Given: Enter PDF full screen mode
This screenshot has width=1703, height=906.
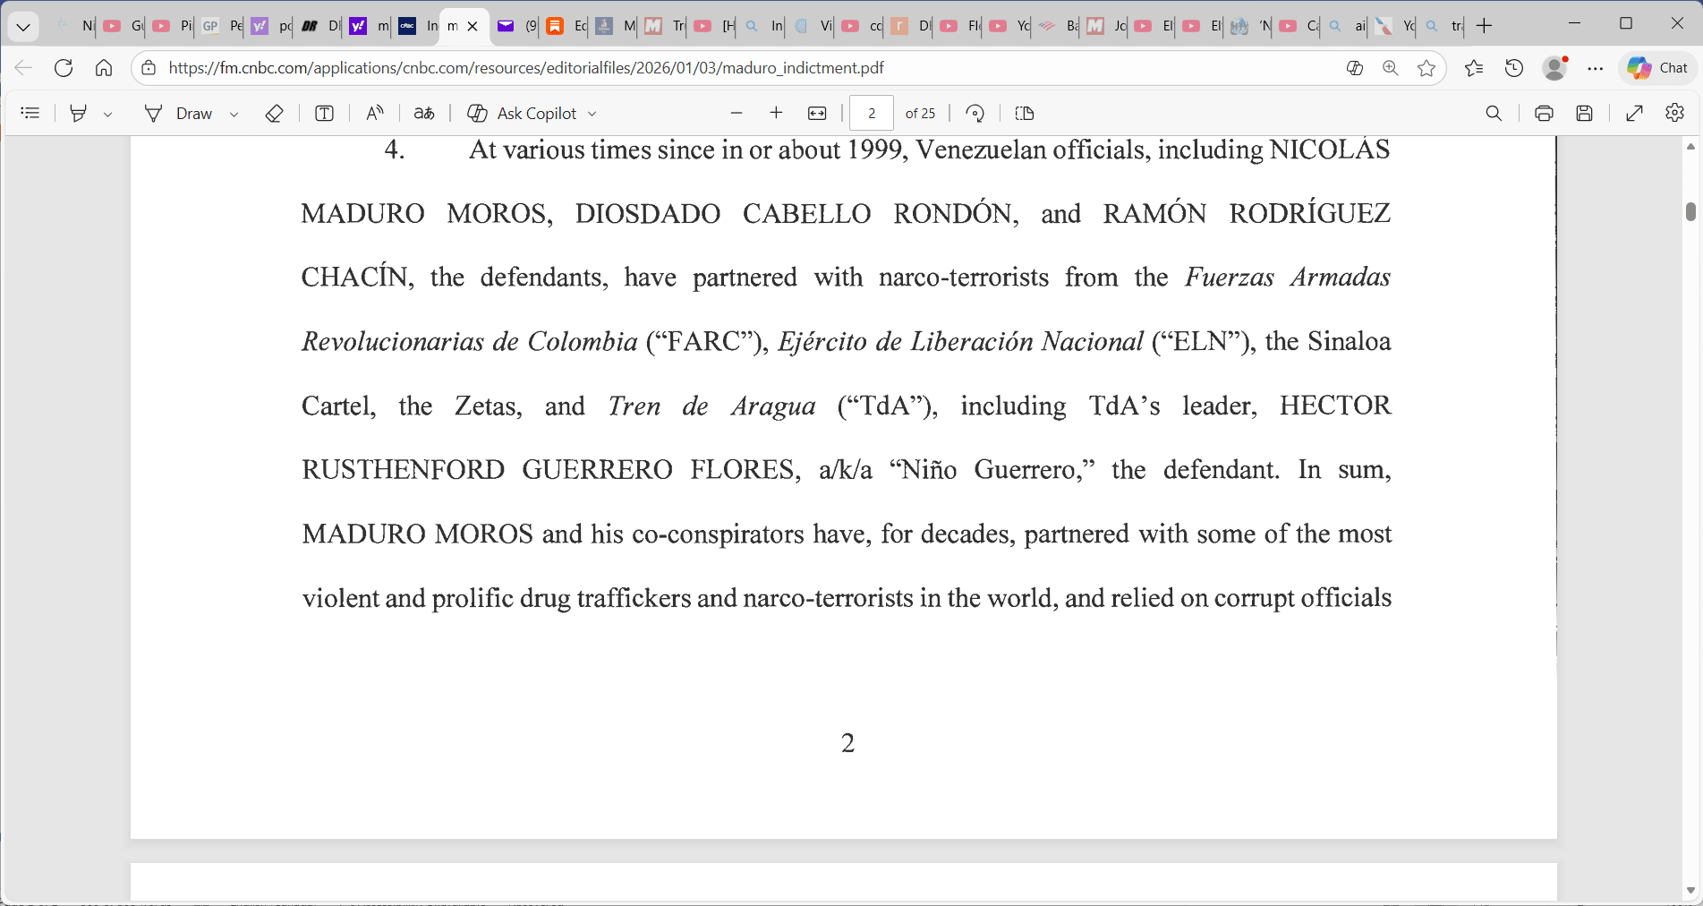Looking at the screenshot, I should [x=1635, y=113].
